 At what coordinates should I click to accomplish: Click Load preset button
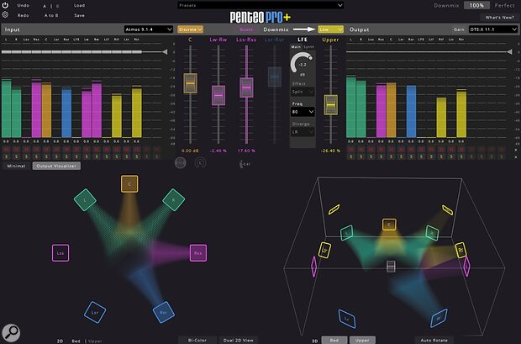(x=79, y=5)
